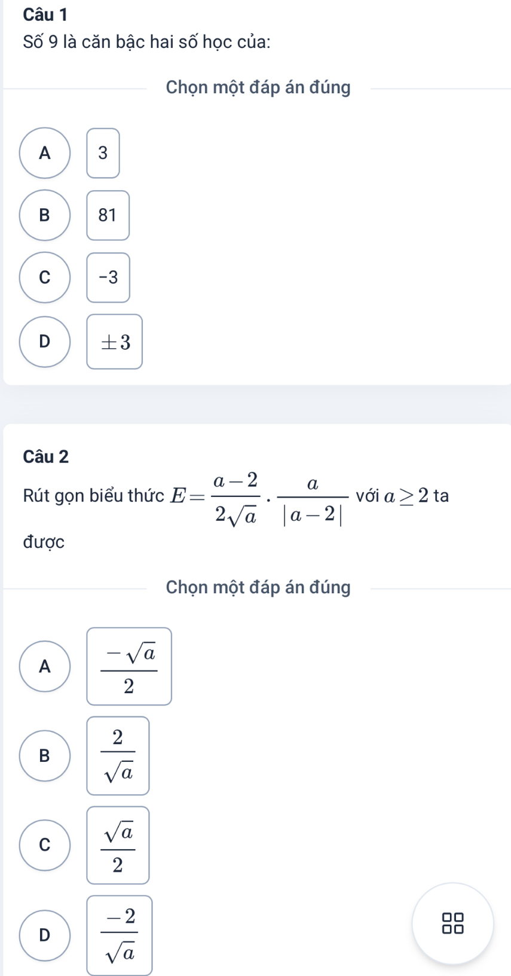
Task: Select the answer box with -2 over √a
Action: pos(120,935)
